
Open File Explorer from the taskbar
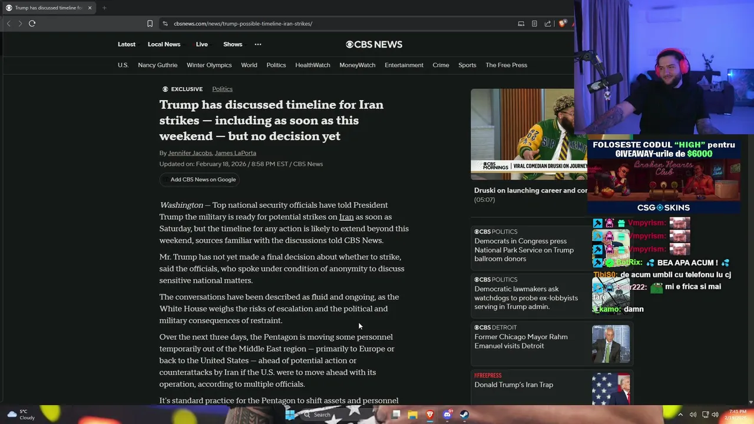413,415
